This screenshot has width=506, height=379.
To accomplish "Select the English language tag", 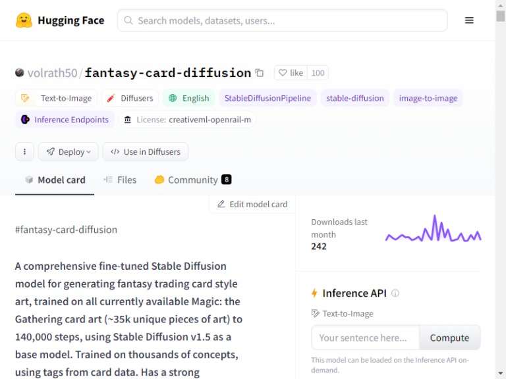I will (189, 98).
